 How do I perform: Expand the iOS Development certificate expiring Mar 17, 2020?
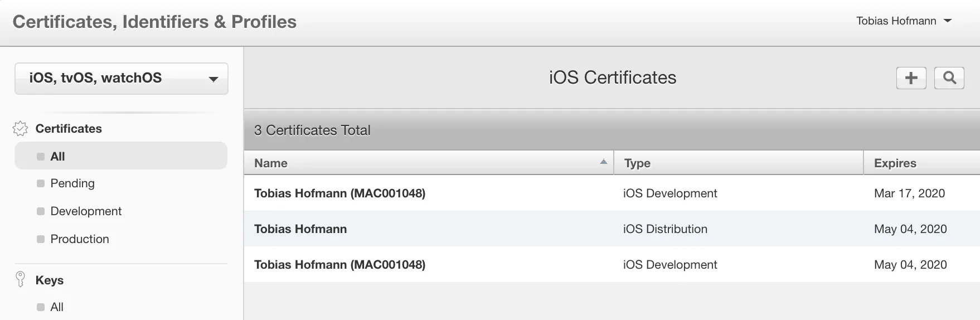(x=339, y=193)
